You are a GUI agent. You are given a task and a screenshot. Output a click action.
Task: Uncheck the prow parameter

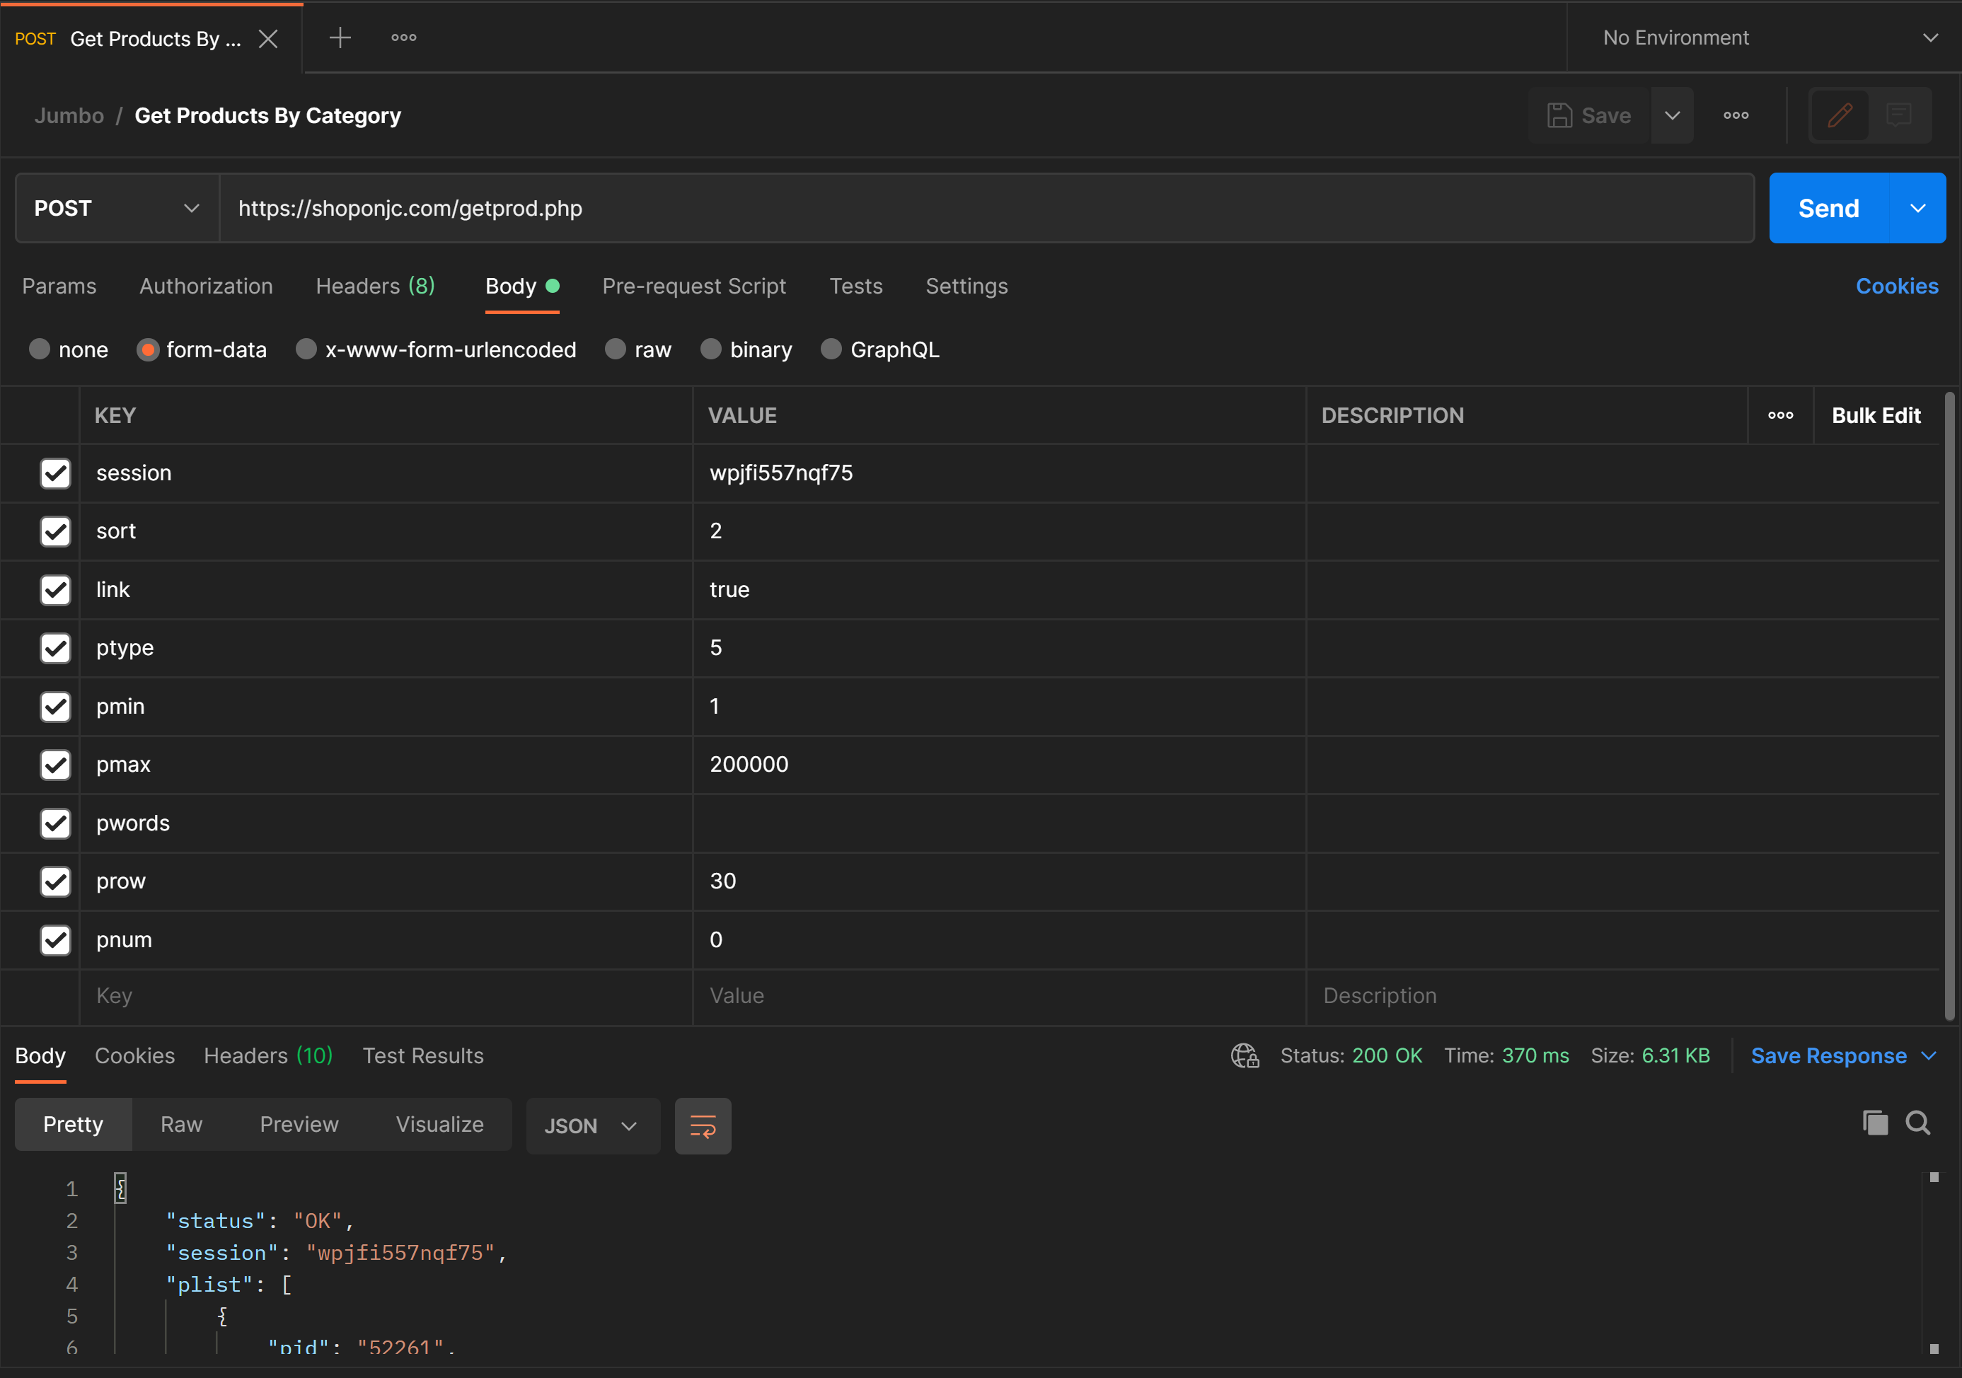56,881
